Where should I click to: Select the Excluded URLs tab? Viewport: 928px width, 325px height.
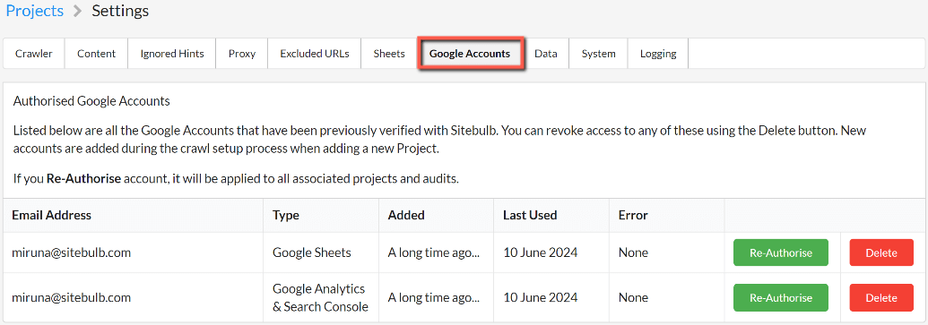(315, 54)
